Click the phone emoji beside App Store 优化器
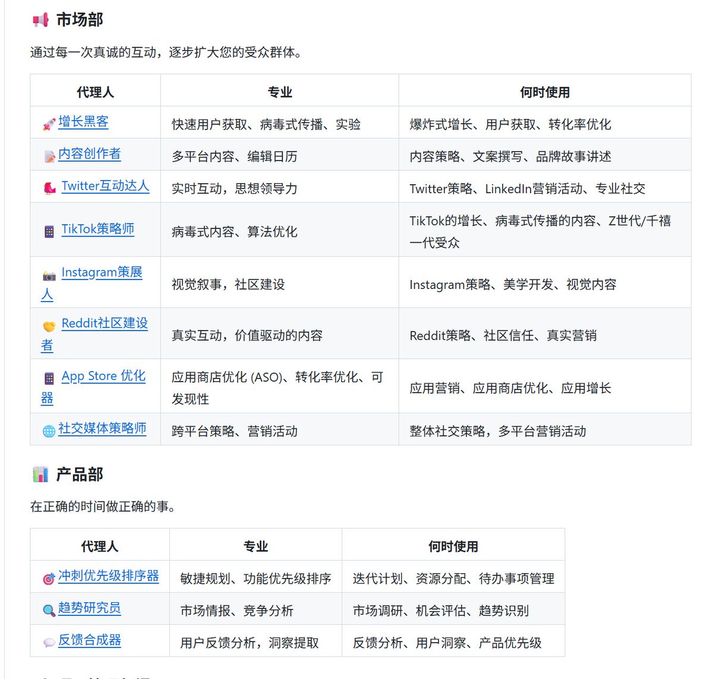 point(49,378)
